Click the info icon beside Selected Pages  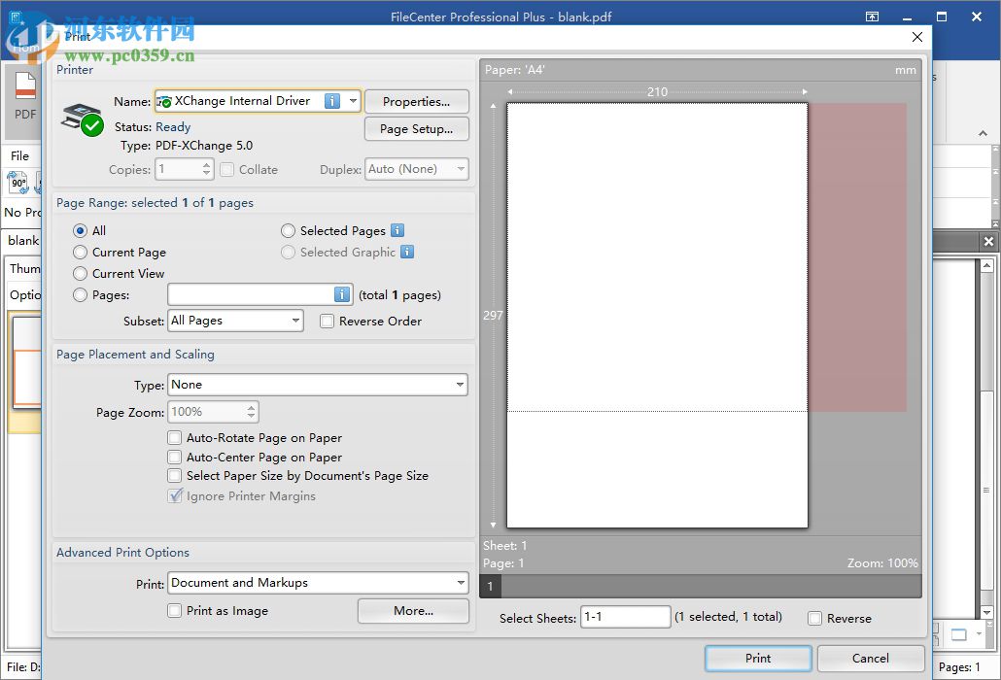pyautogui.click(x=397, y=230)
